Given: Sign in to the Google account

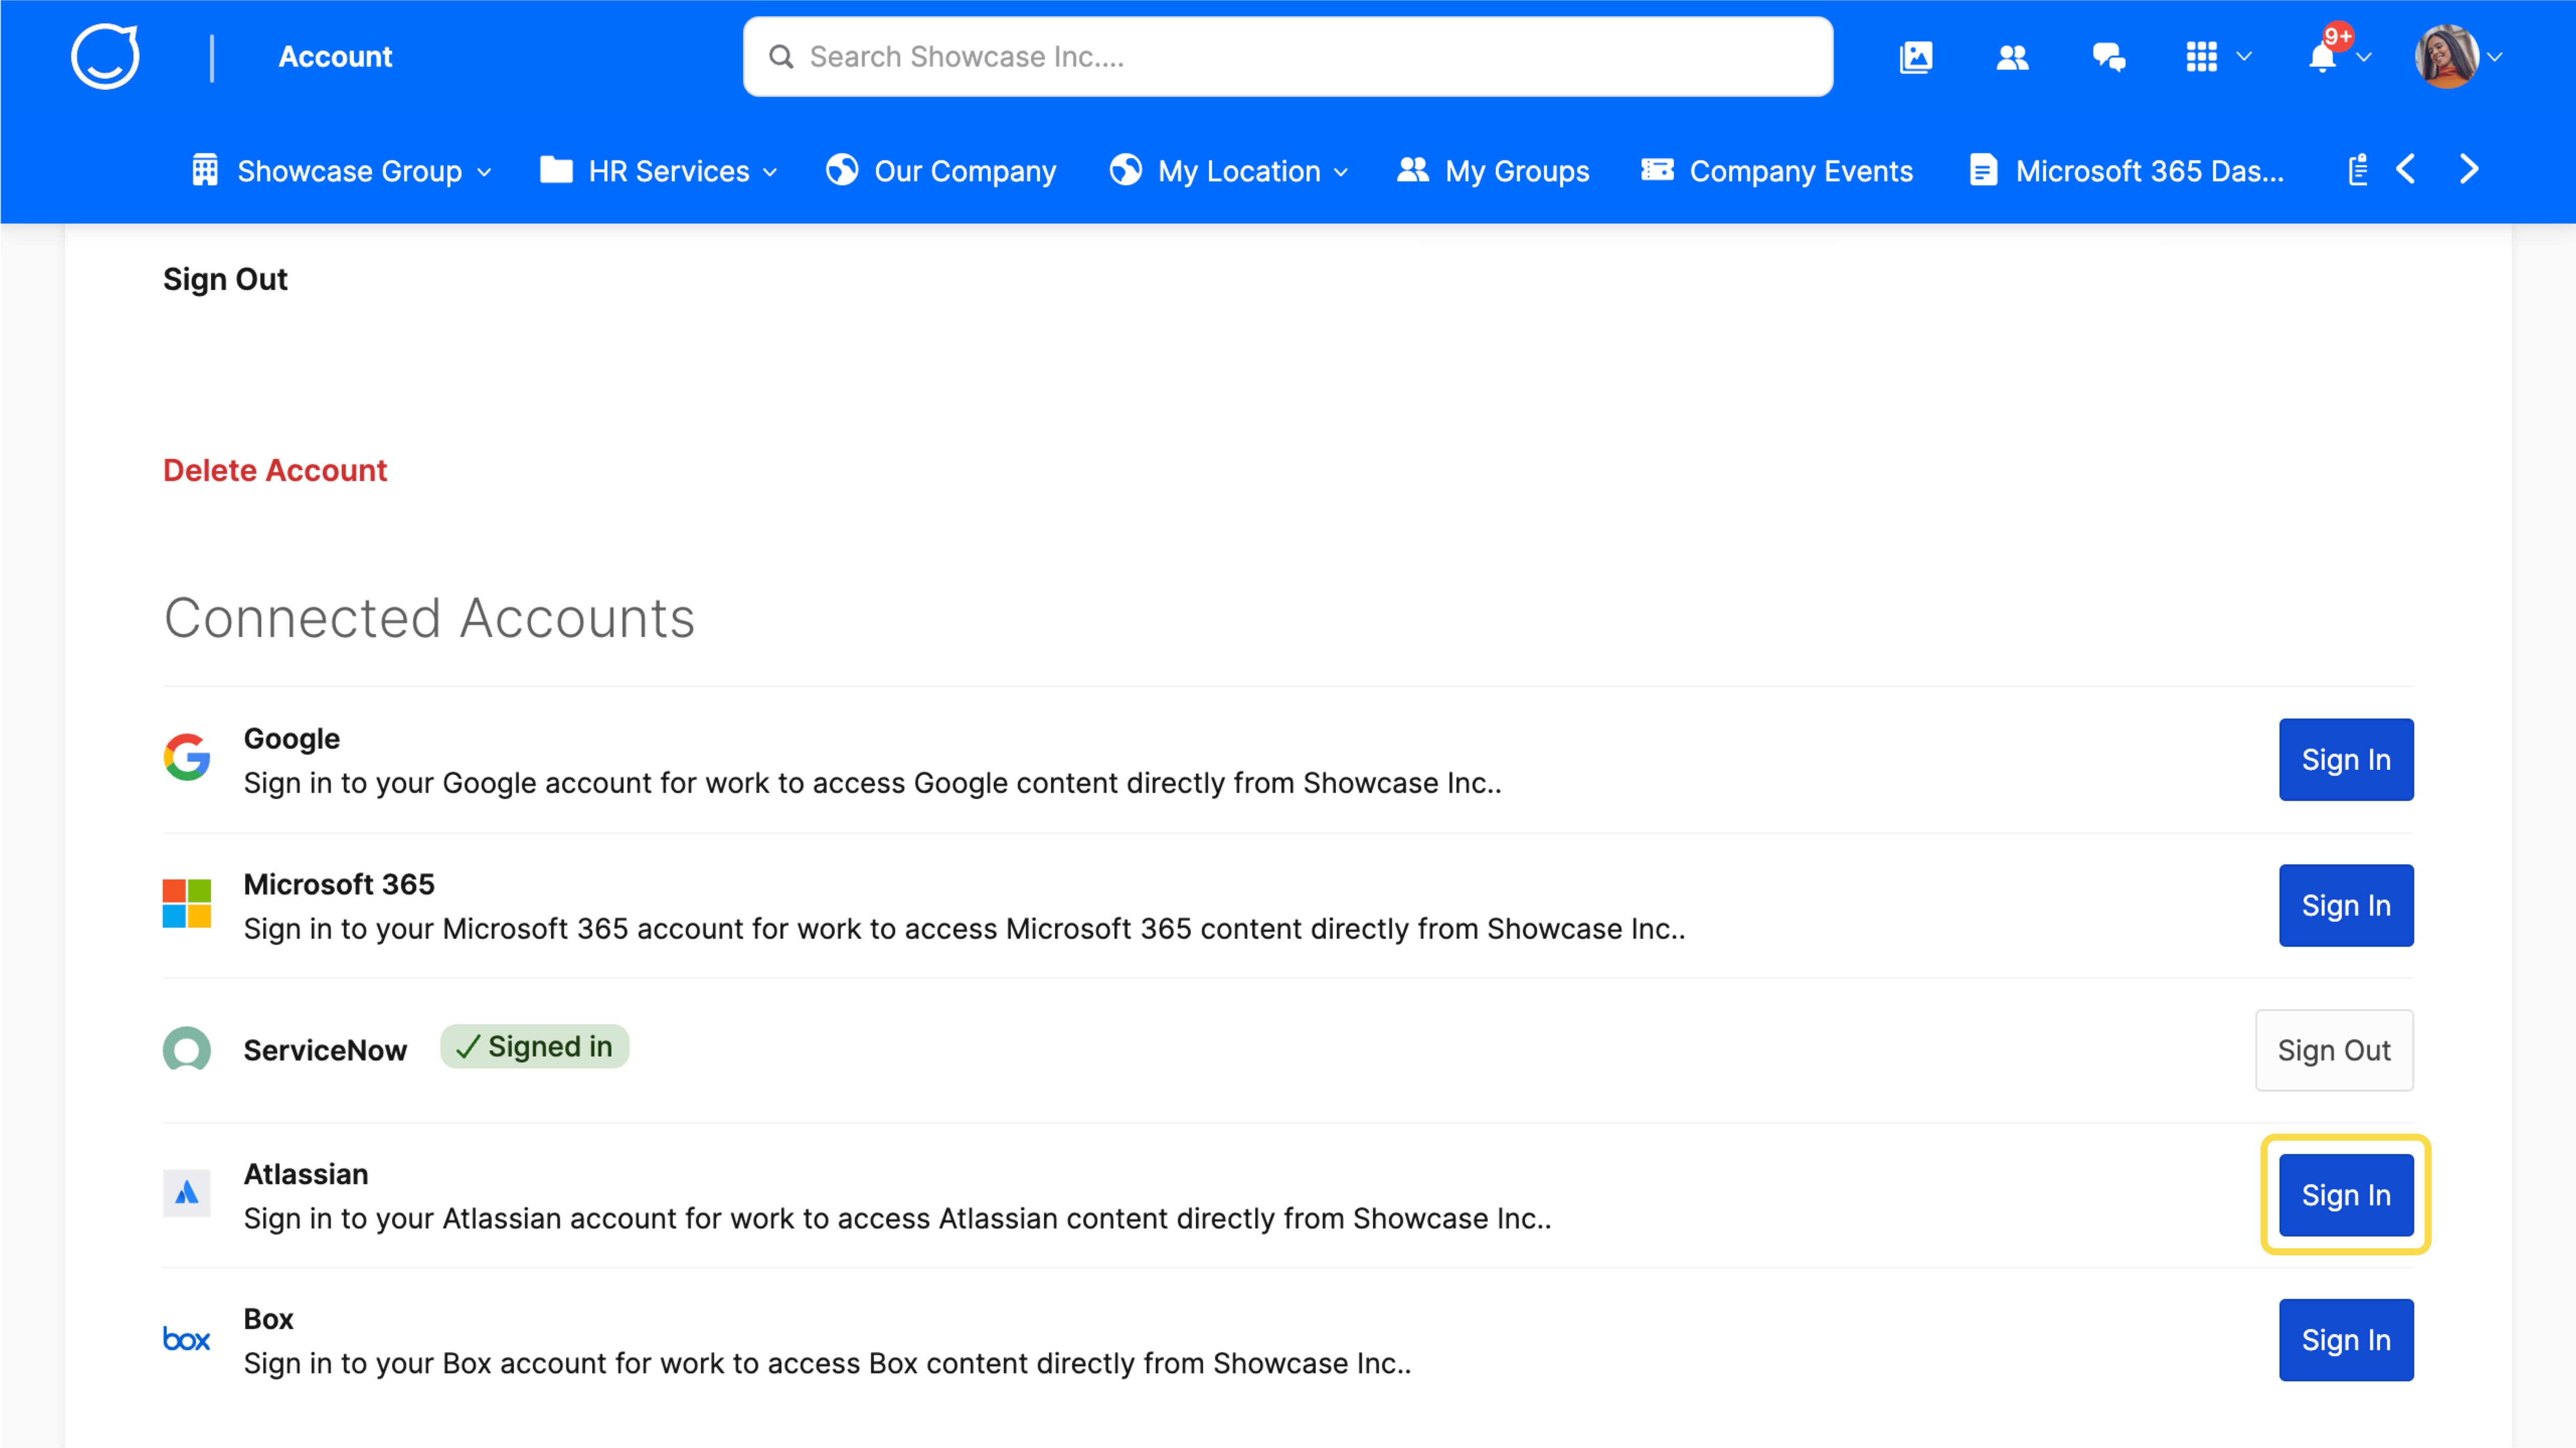Looking at the screenshot, I should (2345, 759).
